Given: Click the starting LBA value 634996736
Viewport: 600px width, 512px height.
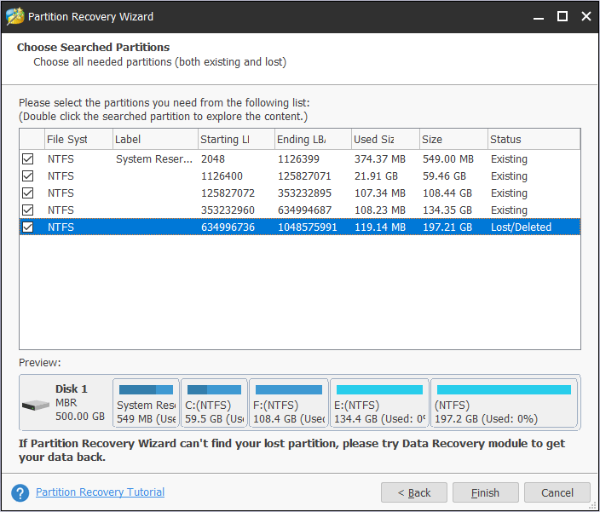Looking at the screenshot, I should [228, 227].
